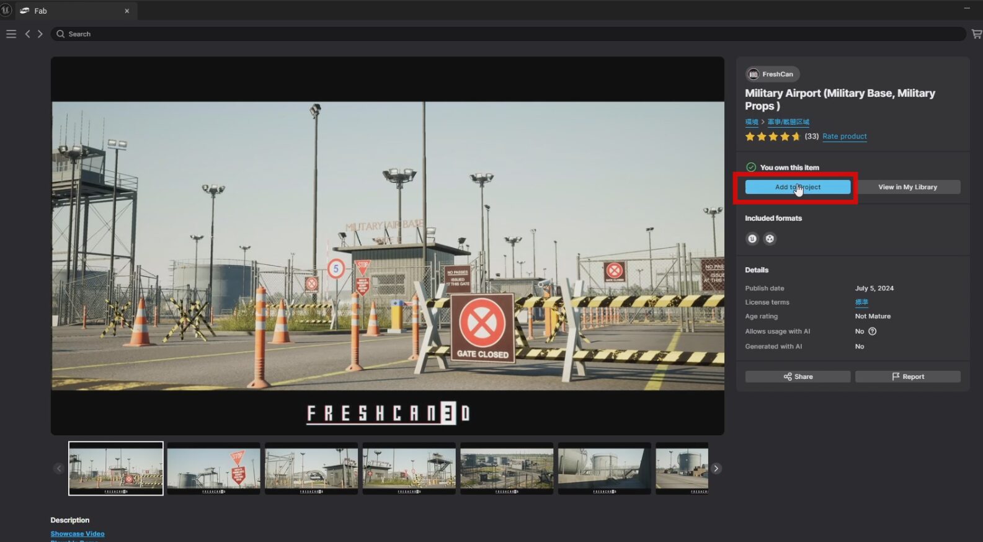Screen dimensions: 983x542
Task: Select the Unity format icon
Action: (x=770, y=239)
